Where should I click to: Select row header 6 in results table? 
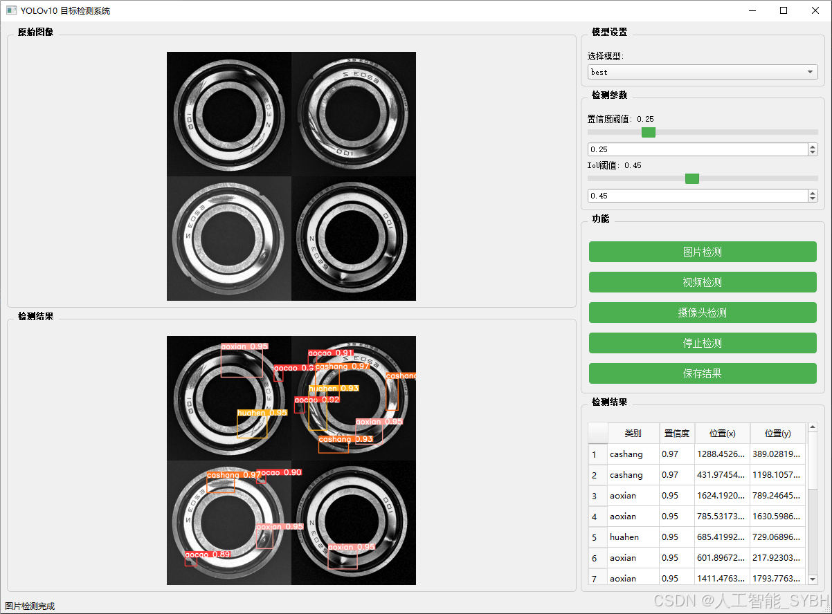pyautogui.click(x=597, y=558)
